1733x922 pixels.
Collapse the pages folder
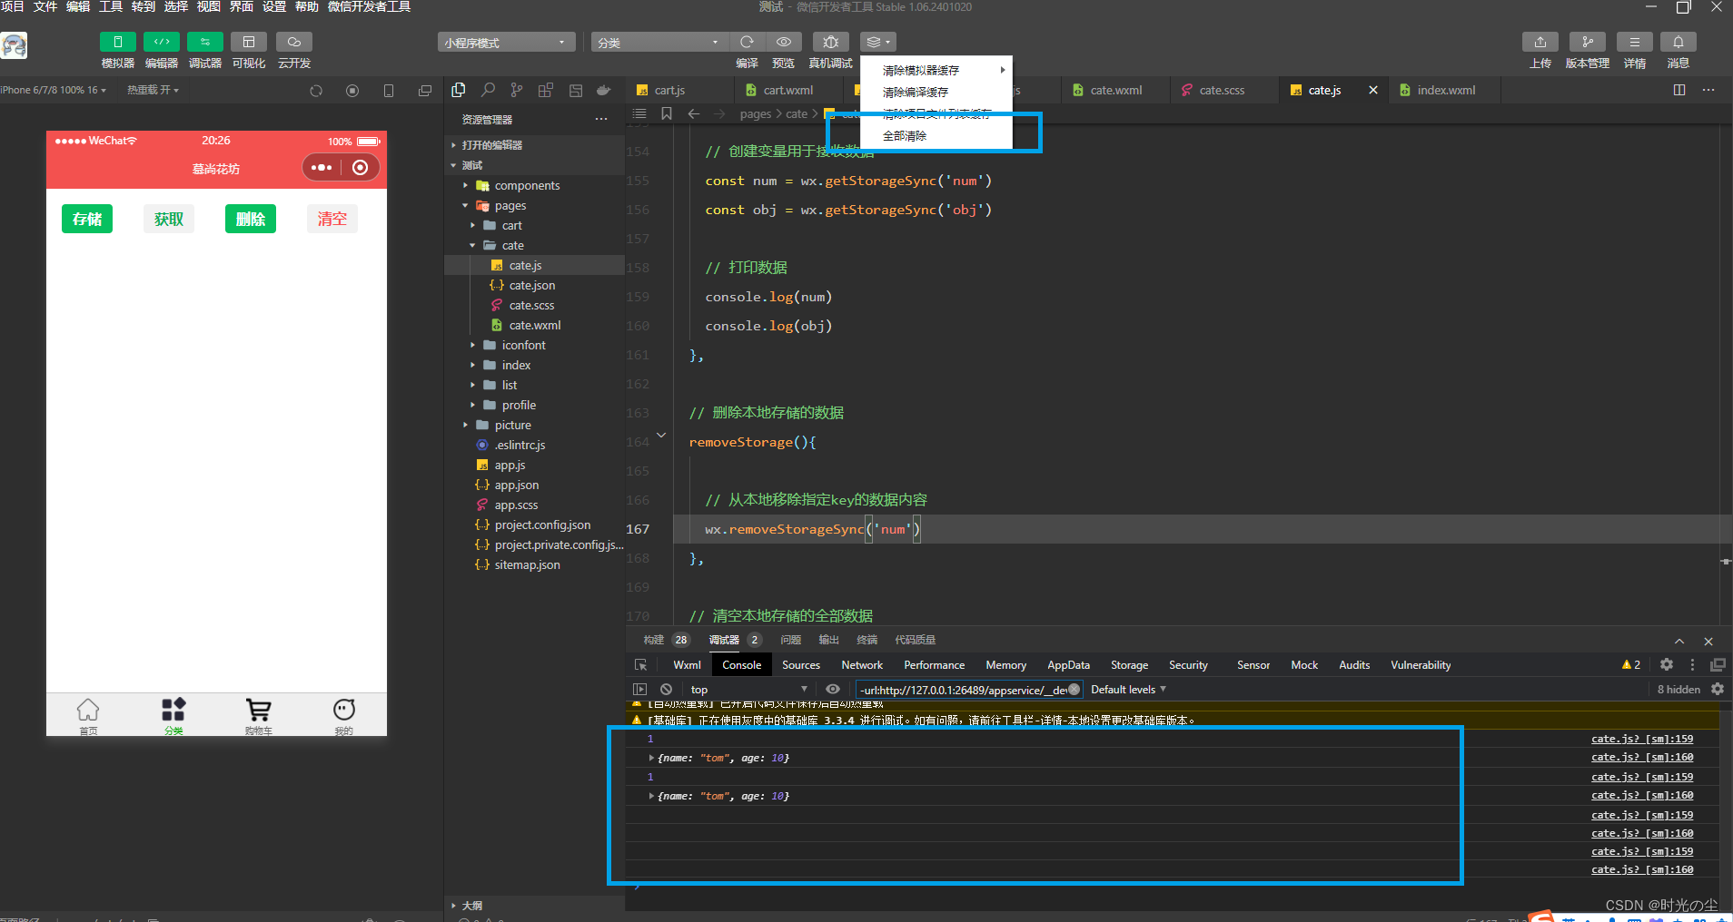click(x=534, y=205)
